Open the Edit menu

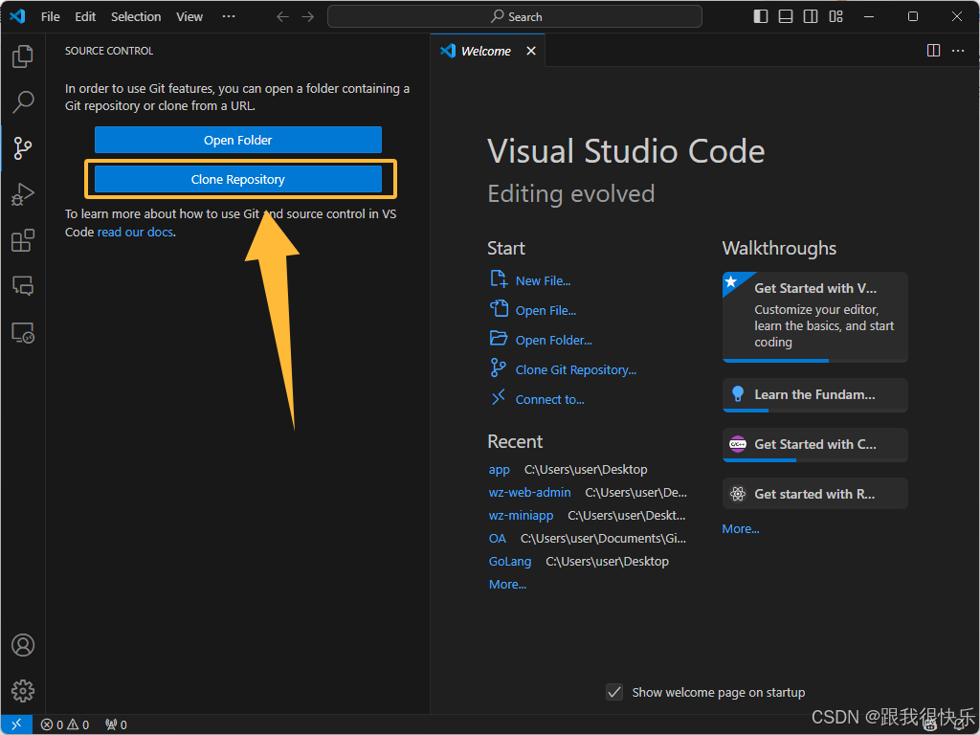tap(85, 17)
